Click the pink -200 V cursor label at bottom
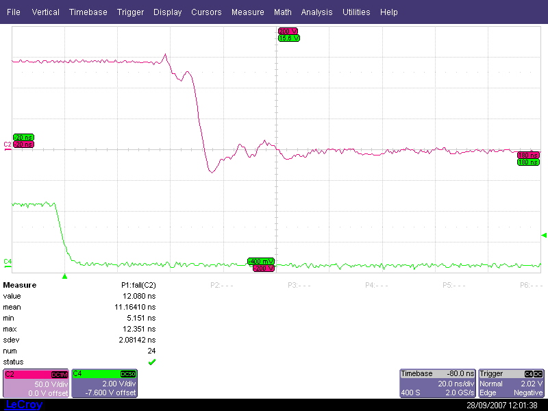This screenshot has height=411, width=548. (x=264, y=269)
